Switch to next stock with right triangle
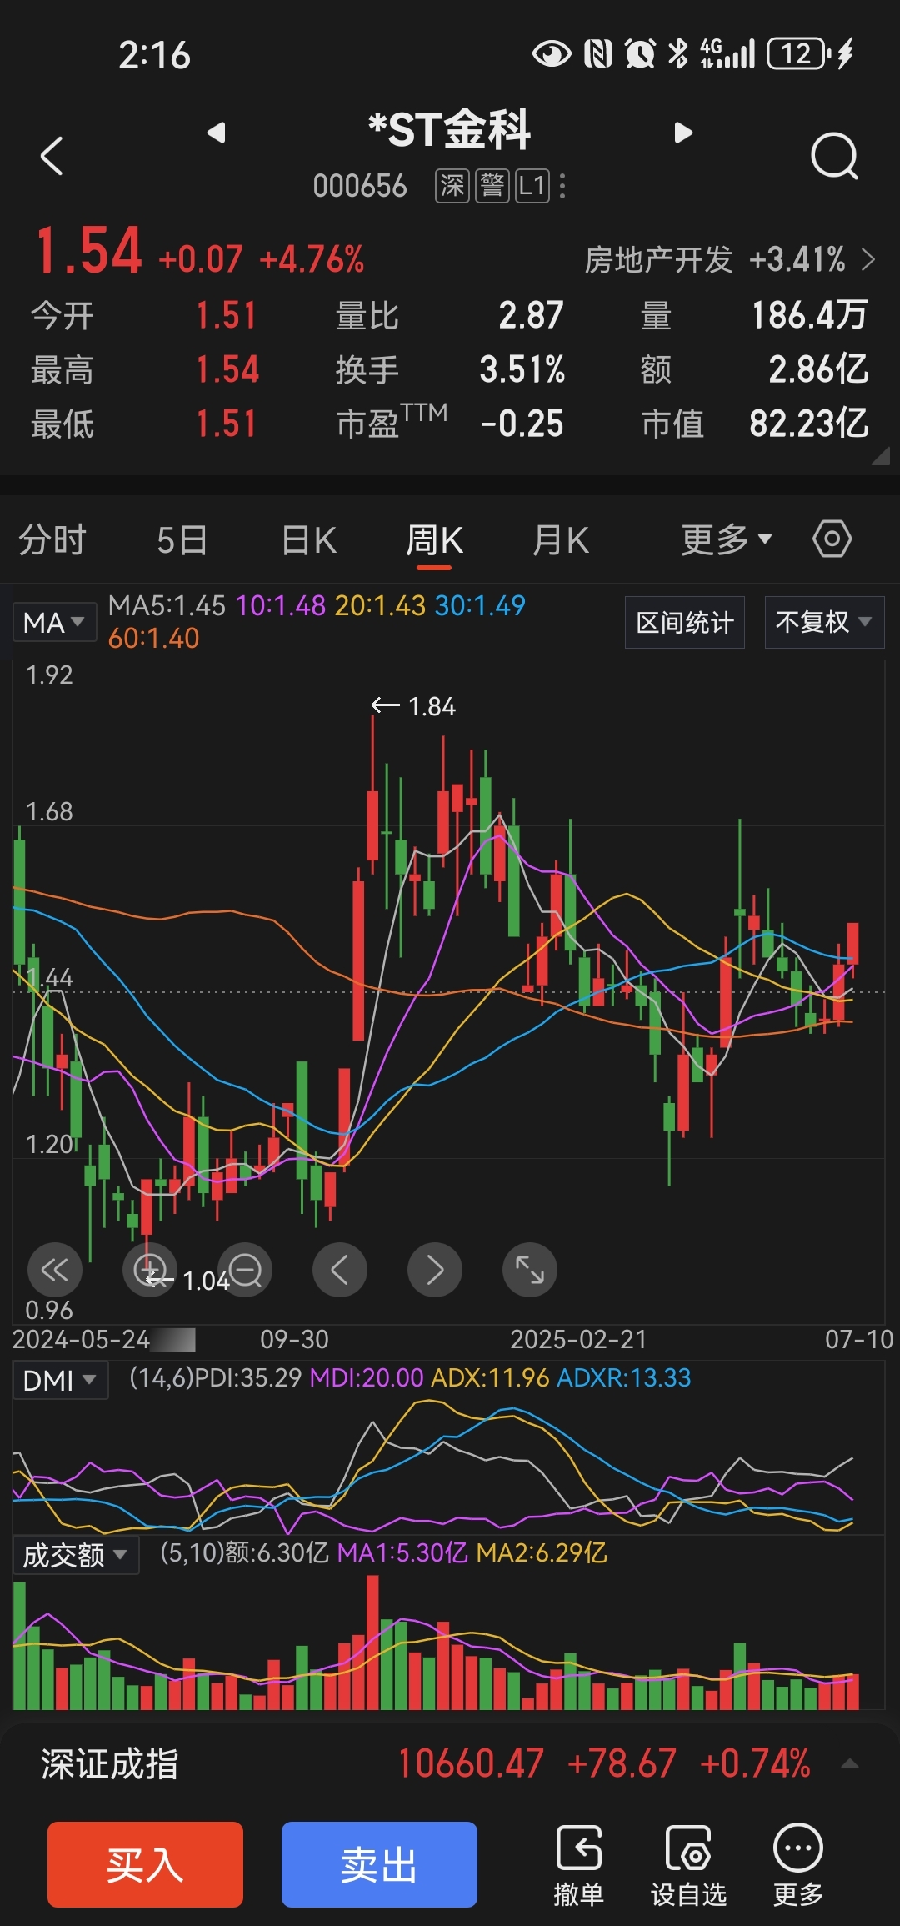 coord(683,133)
